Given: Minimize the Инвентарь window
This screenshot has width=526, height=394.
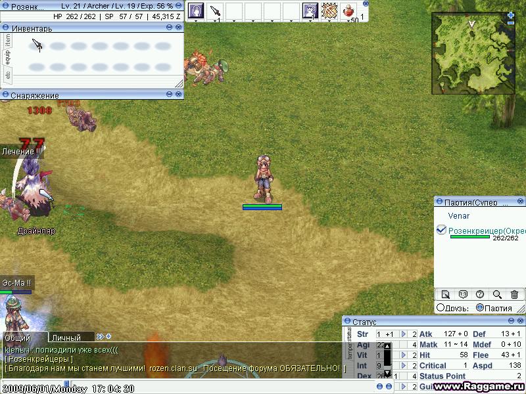Looking at the screenshot, I should [x=170, y=28].
